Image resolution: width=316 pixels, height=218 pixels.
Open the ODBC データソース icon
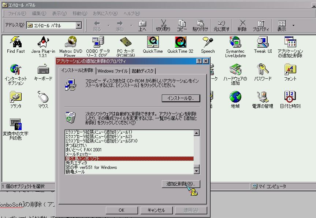(x=98, y=47)
